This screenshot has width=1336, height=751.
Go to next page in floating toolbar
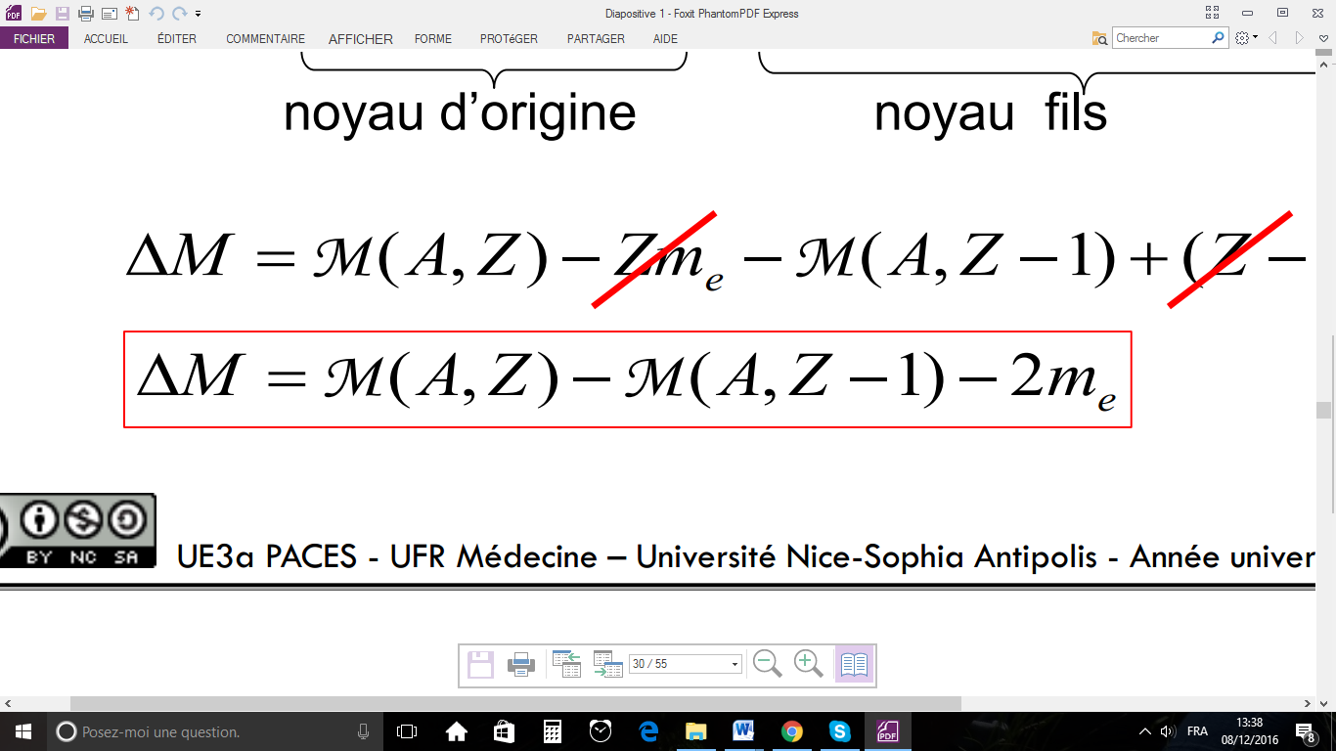point(607,664)
